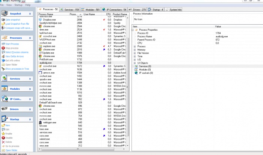Click the Get info online icon
263x155 pixels.
3,60
